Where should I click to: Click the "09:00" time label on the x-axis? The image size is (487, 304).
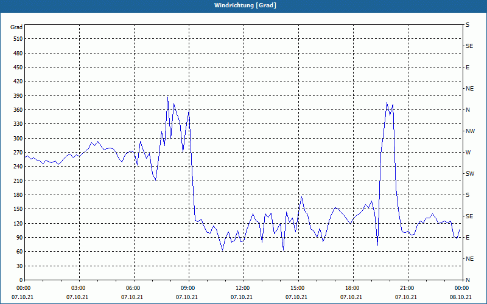tap(187, 288)
